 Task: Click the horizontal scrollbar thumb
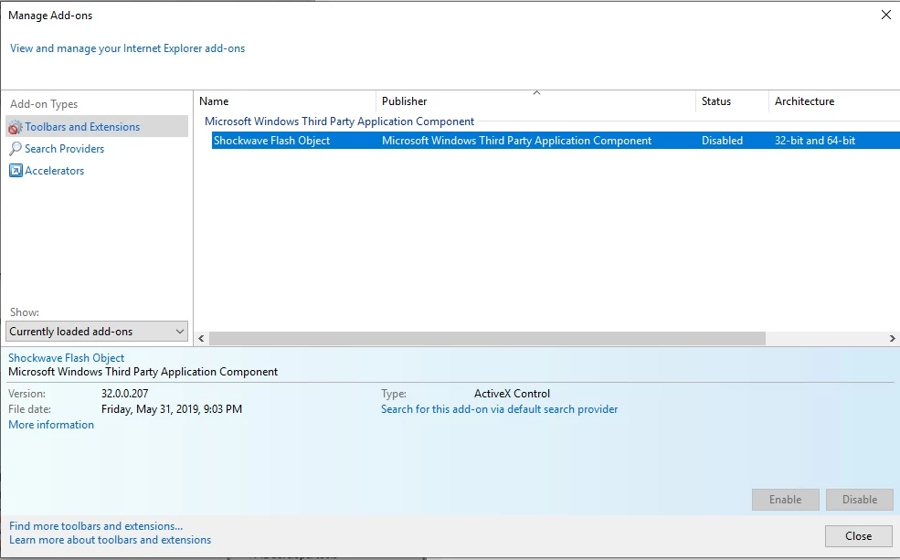click(x=487, y=339)
